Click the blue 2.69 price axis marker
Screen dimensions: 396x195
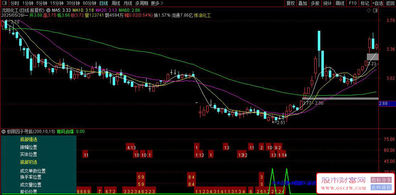pos(387,104)
